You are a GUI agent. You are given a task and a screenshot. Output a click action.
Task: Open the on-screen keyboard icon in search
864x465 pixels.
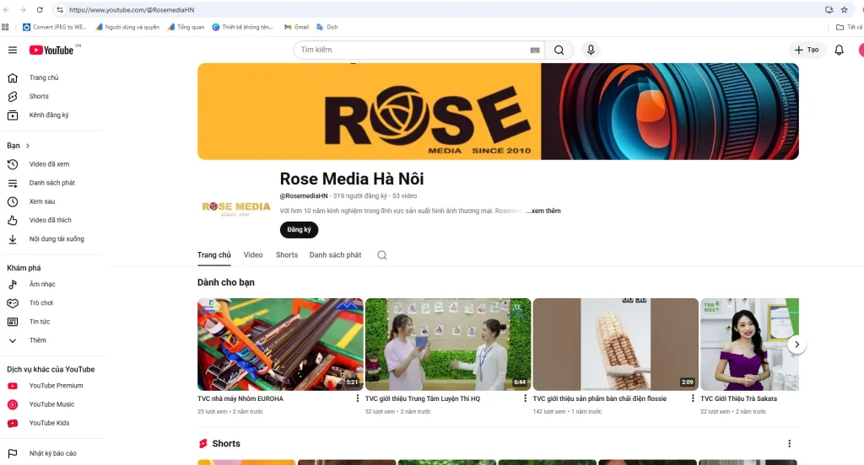point(534,50)
